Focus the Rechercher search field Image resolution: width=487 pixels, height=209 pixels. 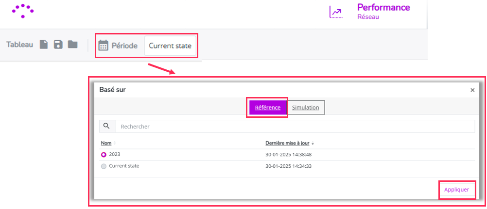click(295, 127)
